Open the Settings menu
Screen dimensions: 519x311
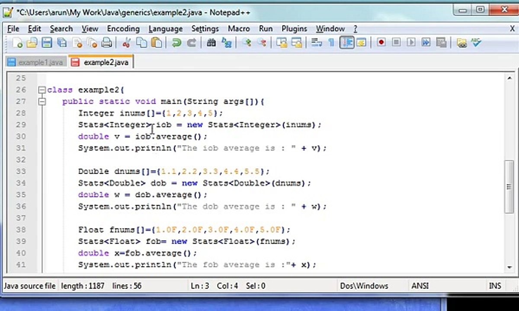pyautogui.click(x=205, y=29)
